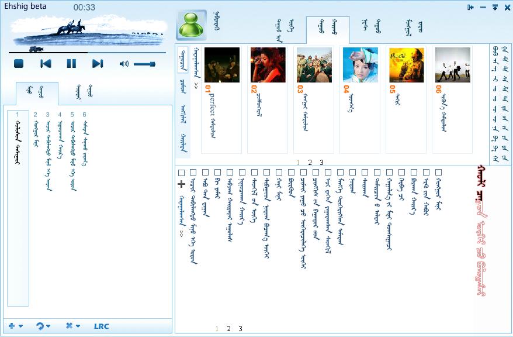Adjust the volume slider
The image size is (513, 337).
[144, 64]
